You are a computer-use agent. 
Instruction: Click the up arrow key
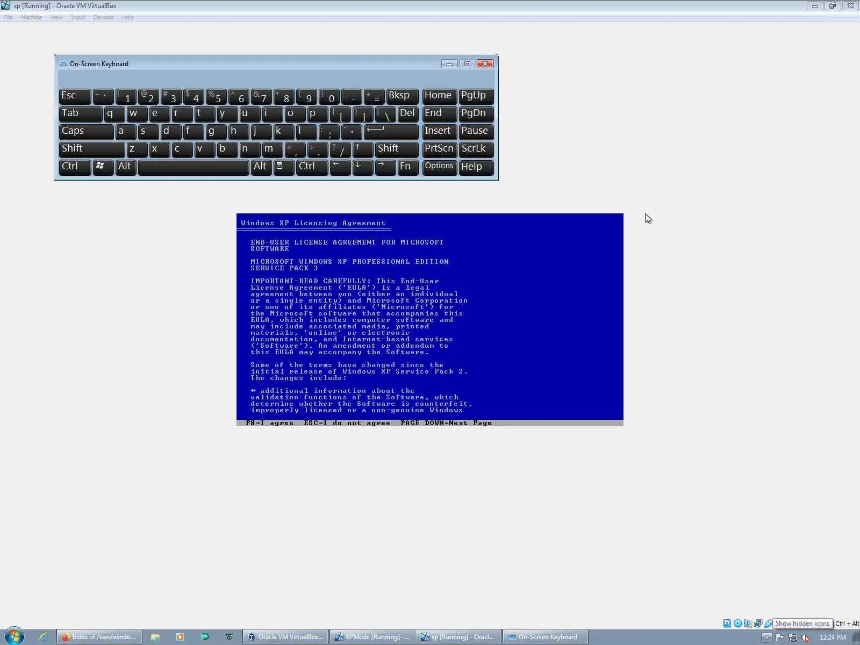point(363,149)
